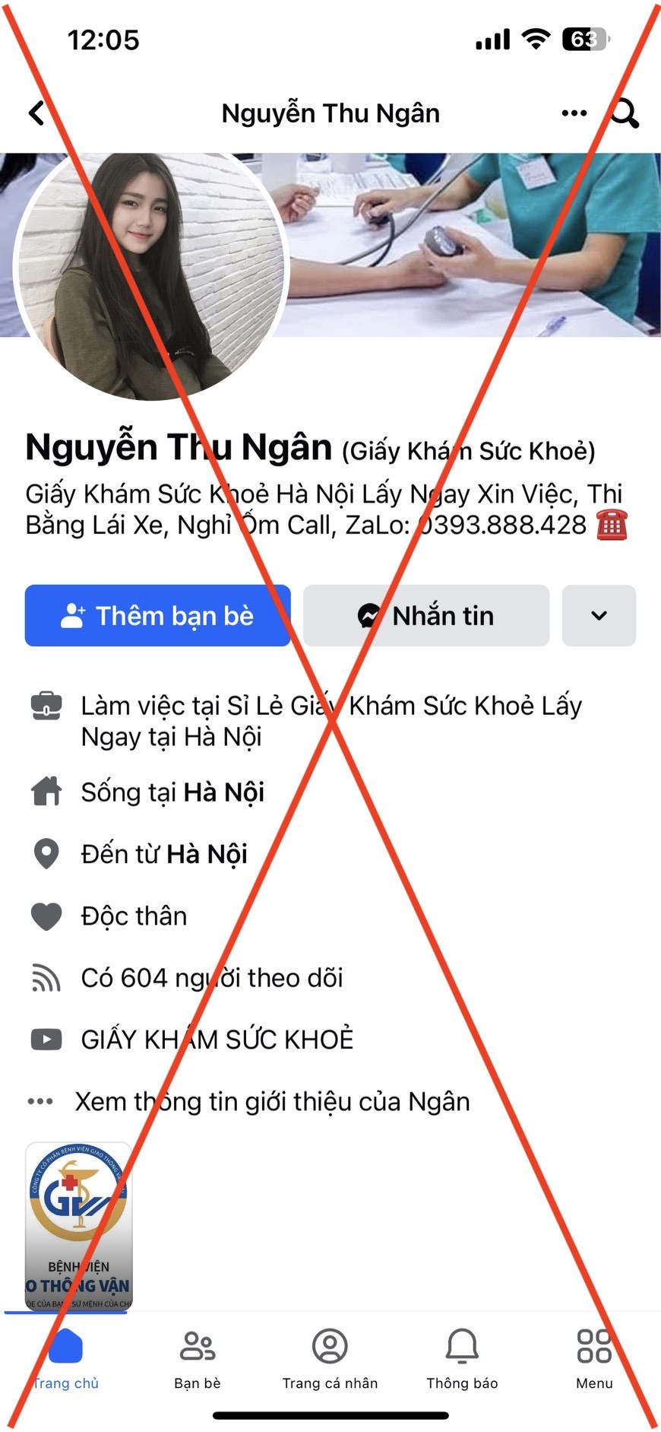Tap the heart icon beside Độc thân
Viewport: 661px width, 1432px height.
click(46, 916)
